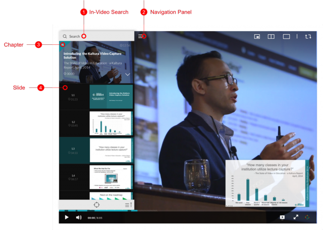Mute the volume speaker

click(x=79, y=217)
